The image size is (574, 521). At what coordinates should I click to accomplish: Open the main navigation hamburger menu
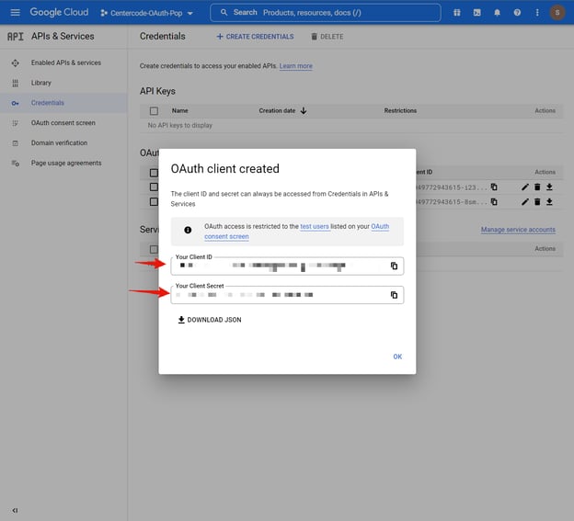[15, 12]
